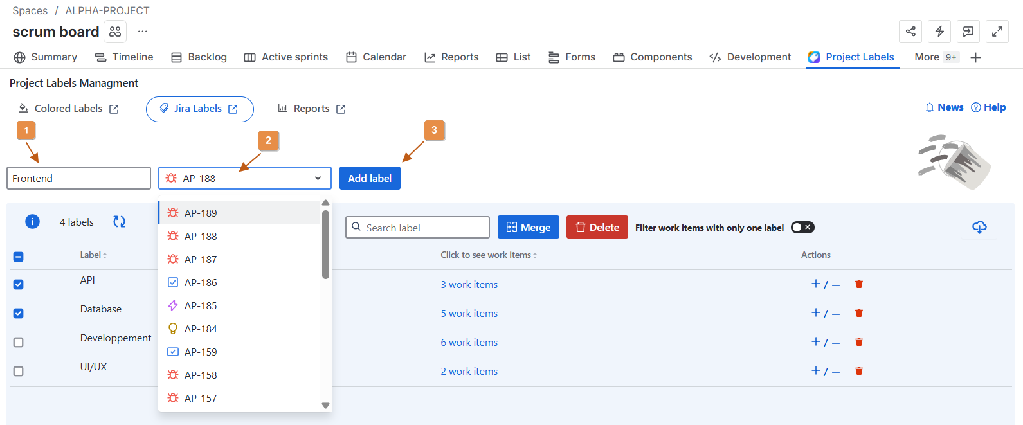The height and width of the screenshot is (425, 1023).
Task: Open the Help link
Action: [988, 107]
